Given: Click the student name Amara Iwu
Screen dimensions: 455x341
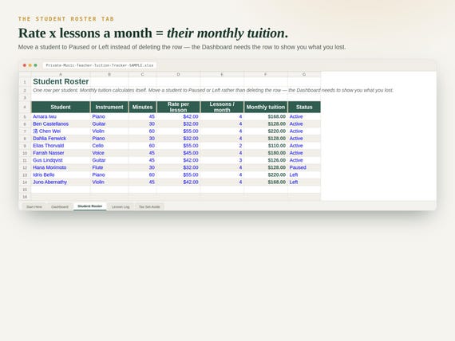Looking at the screenshot, I should pyautogui.click(x=45, y=116).
